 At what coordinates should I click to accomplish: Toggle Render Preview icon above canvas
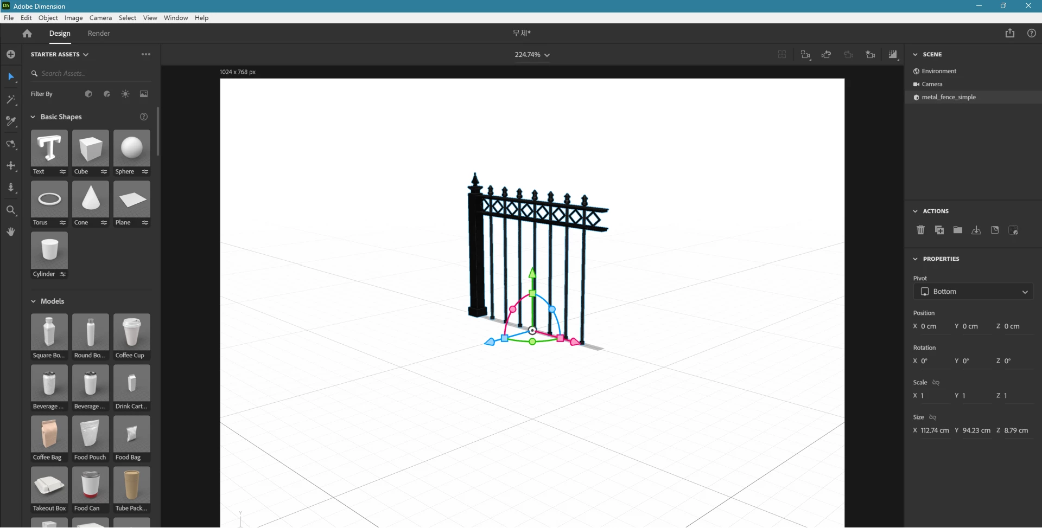tap(893, 55)
